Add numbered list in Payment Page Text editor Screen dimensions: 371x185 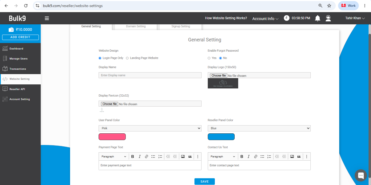pos(160,156)
